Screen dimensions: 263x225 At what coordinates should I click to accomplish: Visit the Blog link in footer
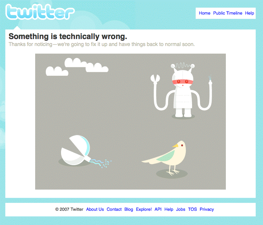129,209
